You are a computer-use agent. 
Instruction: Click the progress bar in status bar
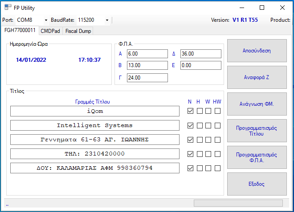[x=238, y=203]
